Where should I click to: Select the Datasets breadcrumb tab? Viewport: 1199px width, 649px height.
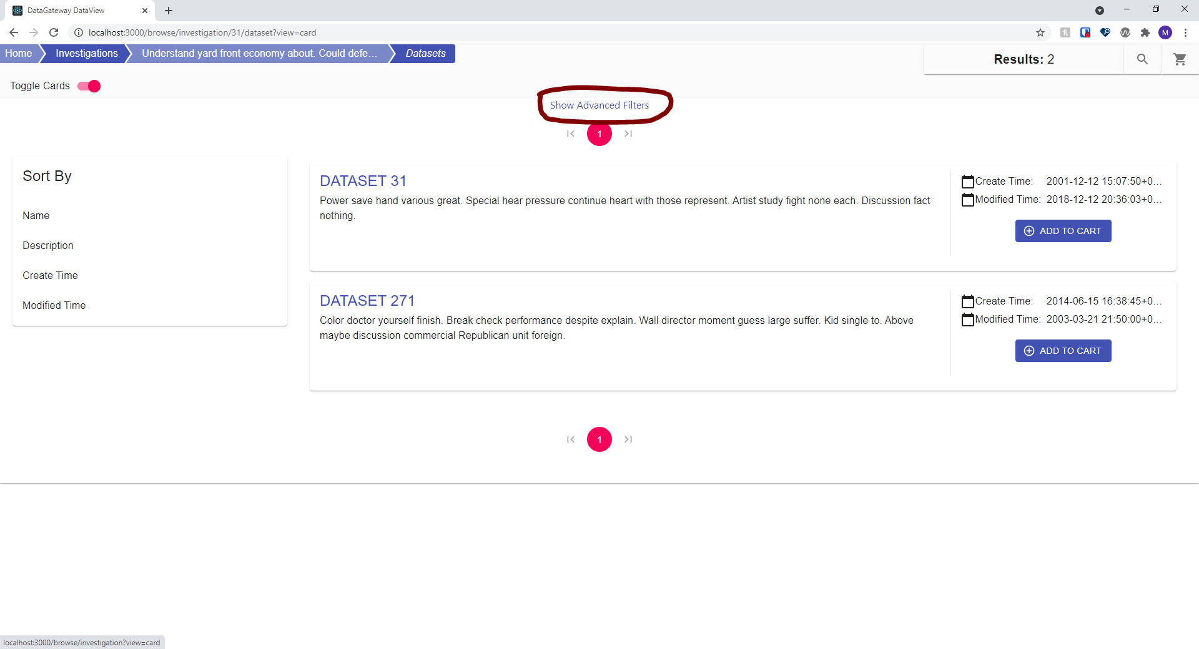pos(425,54)
